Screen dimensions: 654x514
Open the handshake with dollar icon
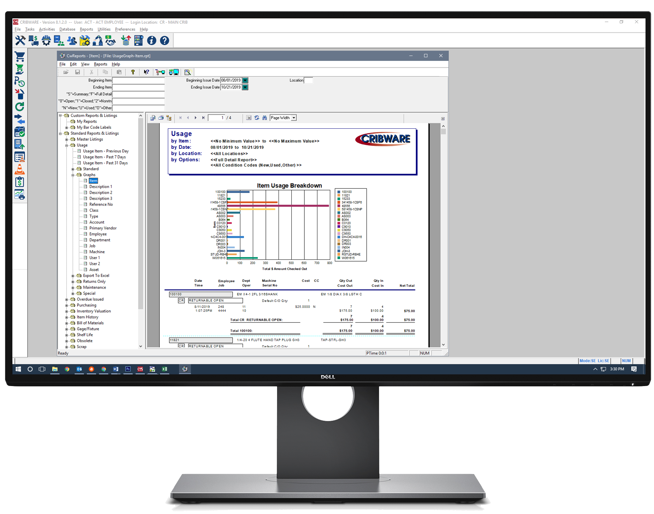[111, 41]
